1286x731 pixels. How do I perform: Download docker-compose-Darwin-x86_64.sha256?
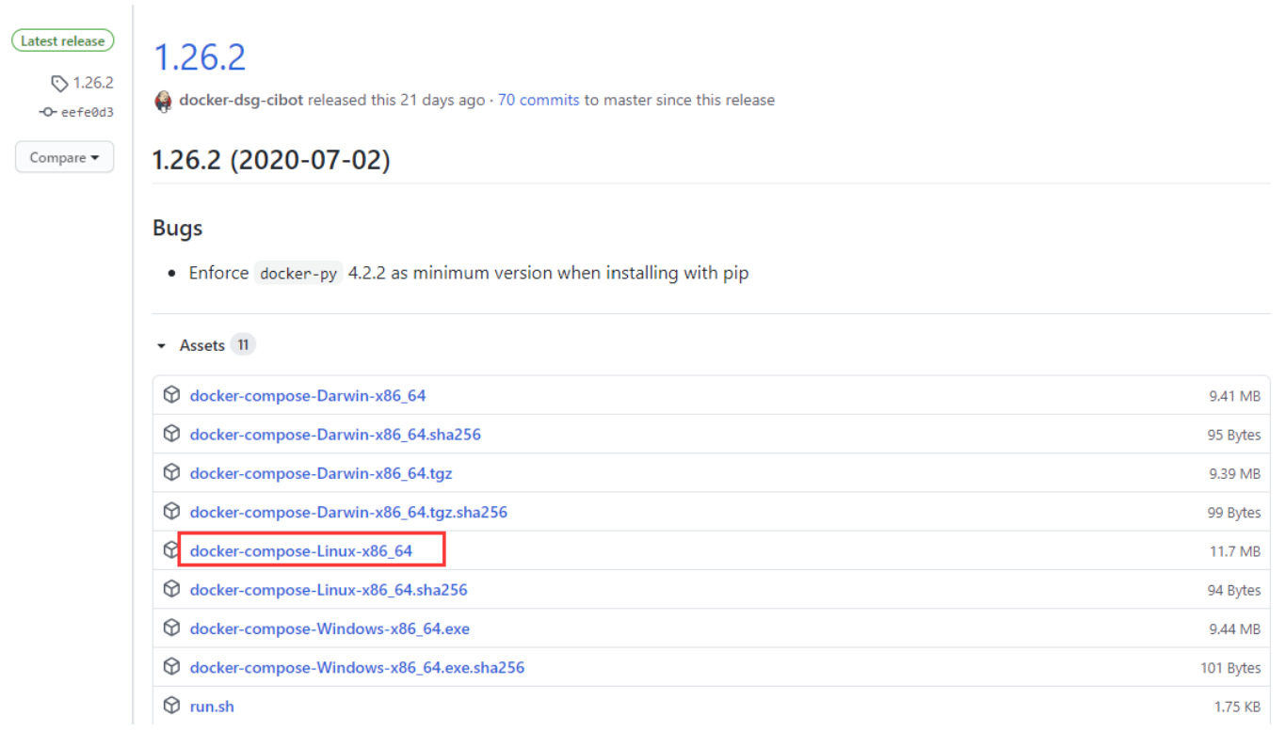[335, 435]
